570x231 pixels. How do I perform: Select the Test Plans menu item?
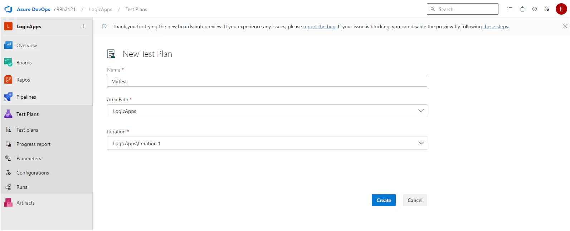click(47, 114)
